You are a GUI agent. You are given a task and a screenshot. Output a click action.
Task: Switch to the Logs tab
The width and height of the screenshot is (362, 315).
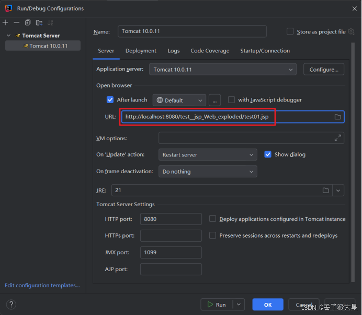click(174, 51)
